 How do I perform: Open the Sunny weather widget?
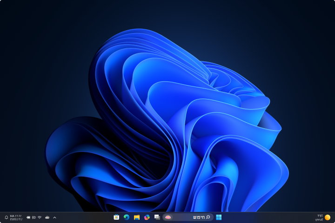pos(323,217)
